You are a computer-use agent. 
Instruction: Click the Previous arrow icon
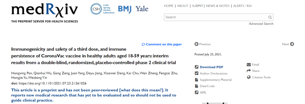(x=197, y=44)
